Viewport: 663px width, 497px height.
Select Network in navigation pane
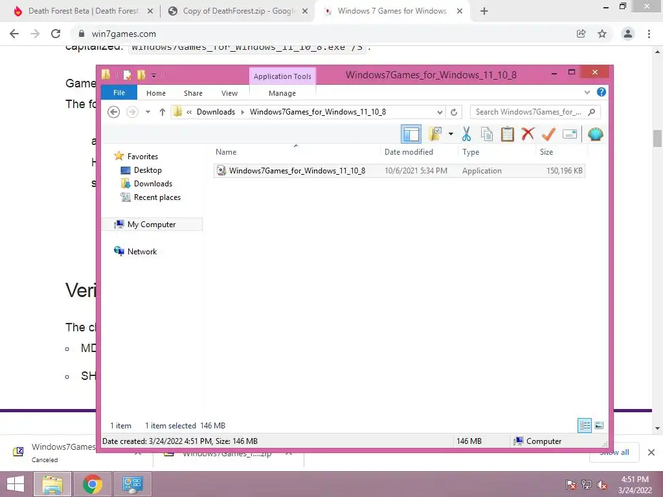142,252
